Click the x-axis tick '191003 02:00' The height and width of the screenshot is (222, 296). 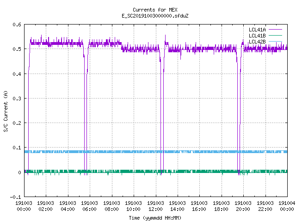(45, 206)
